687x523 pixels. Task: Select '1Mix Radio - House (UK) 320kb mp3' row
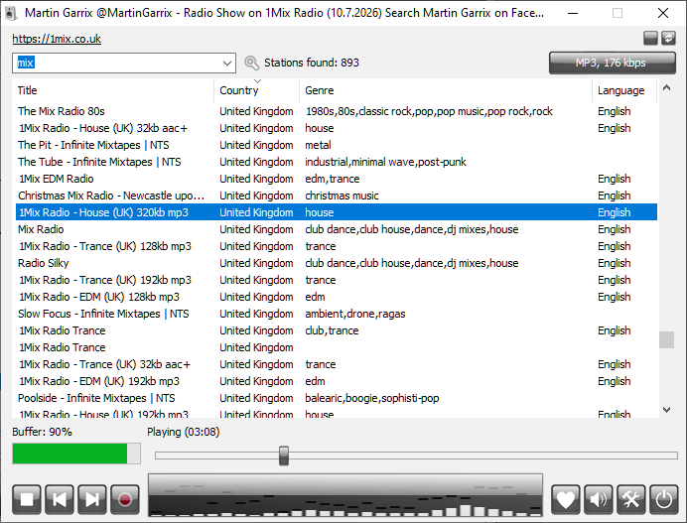[337, 212]
